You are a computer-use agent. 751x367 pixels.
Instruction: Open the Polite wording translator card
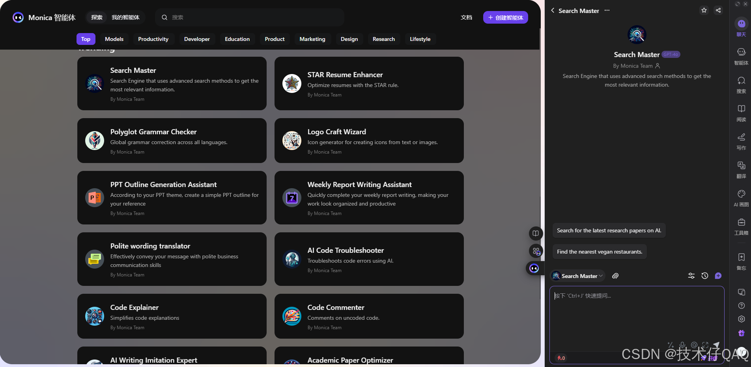[172, 259]
